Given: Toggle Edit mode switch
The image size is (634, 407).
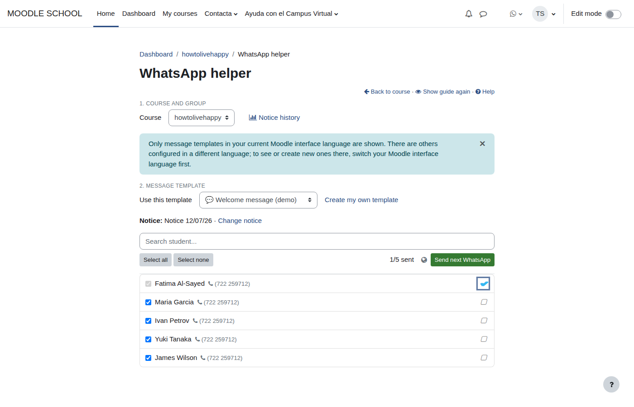Looking at the screenshot, I should (x=613, y=14).
